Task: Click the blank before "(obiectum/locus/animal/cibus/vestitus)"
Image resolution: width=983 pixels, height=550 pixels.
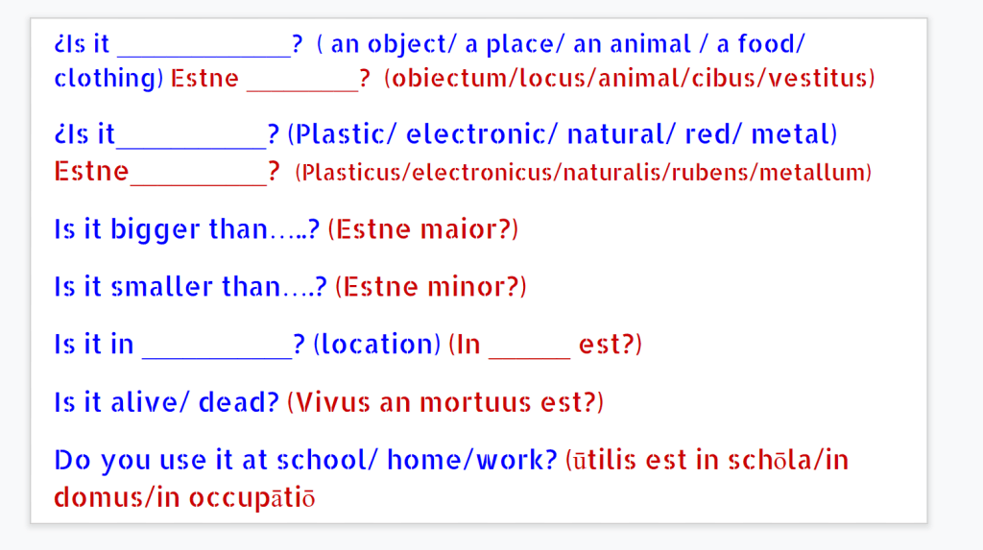Action: [302, 80]
